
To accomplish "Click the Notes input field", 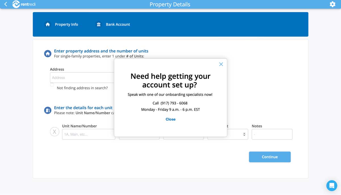I will (x=272, y=134).
